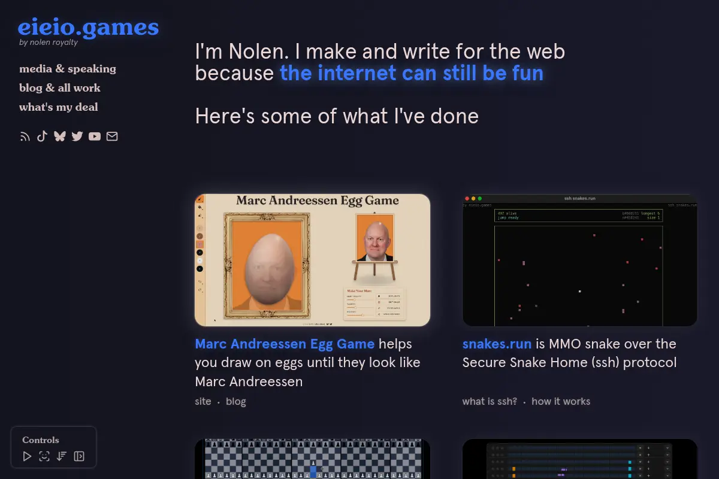
Task: Follow the snakes.run title link
Action: (497, 344)
